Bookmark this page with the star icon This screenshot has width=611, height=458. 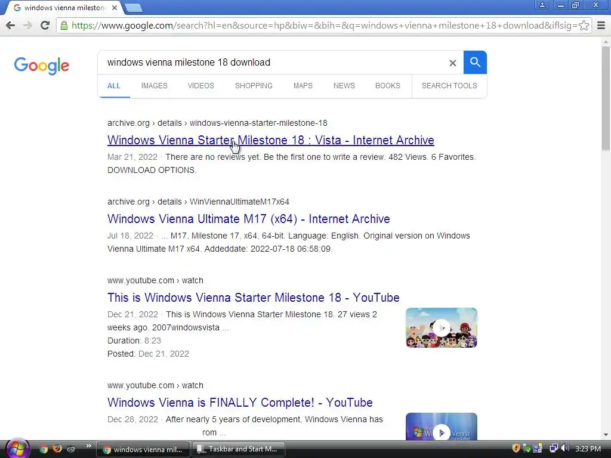click(584, 25)
